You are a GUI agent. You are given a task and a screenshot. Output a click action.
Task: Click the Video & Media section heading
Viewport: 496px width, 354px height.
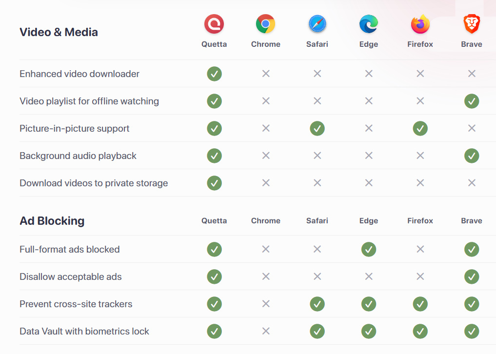[x=59, y=32]
